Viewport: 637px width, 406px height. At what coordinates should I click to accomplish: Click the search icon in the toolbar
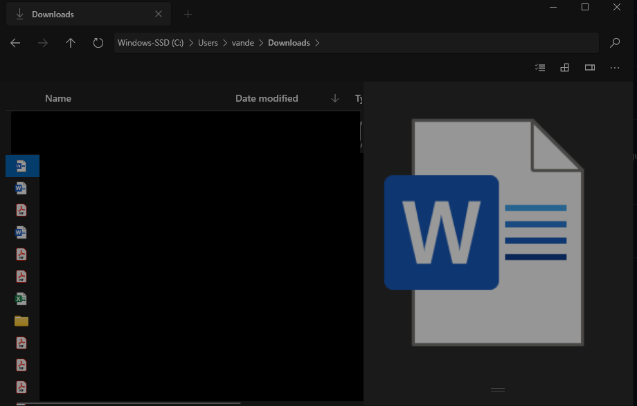[x=614, y=43]
